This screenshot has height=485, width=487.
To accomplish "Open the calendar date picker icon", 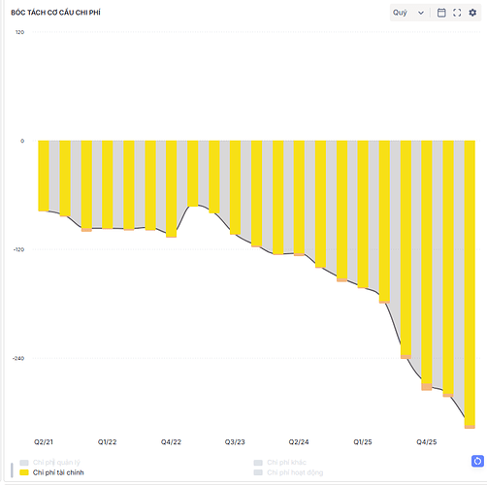I will tap(441, 13).
